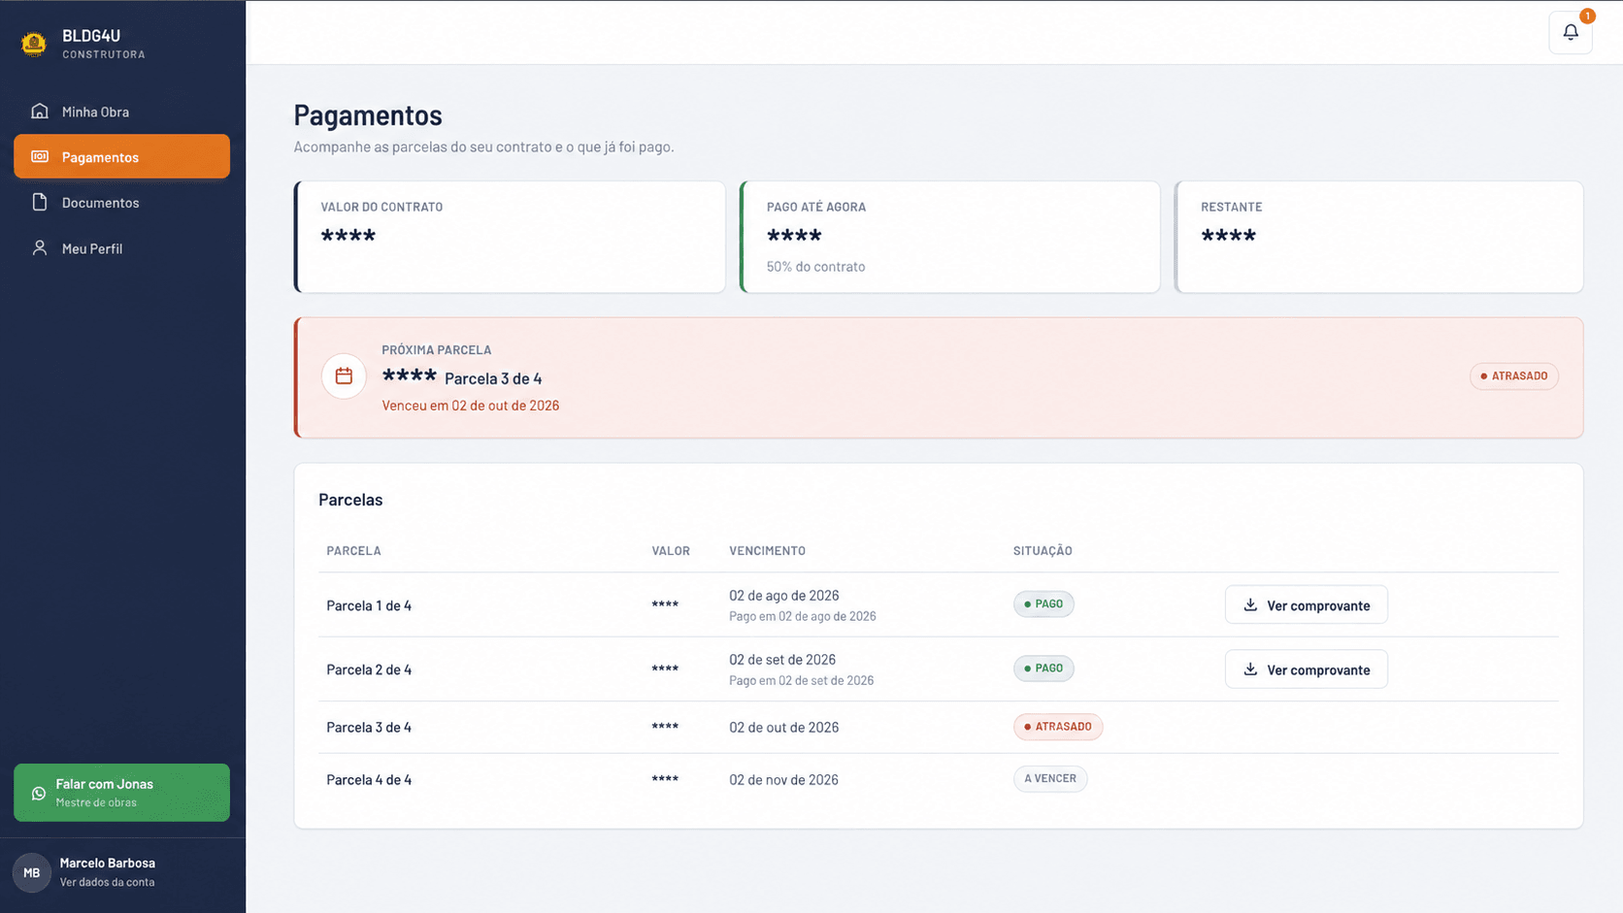Click the Parcelas section title
Image resolution: width=1623 pixels, height=913 pixels.
(x=350, y=500)
